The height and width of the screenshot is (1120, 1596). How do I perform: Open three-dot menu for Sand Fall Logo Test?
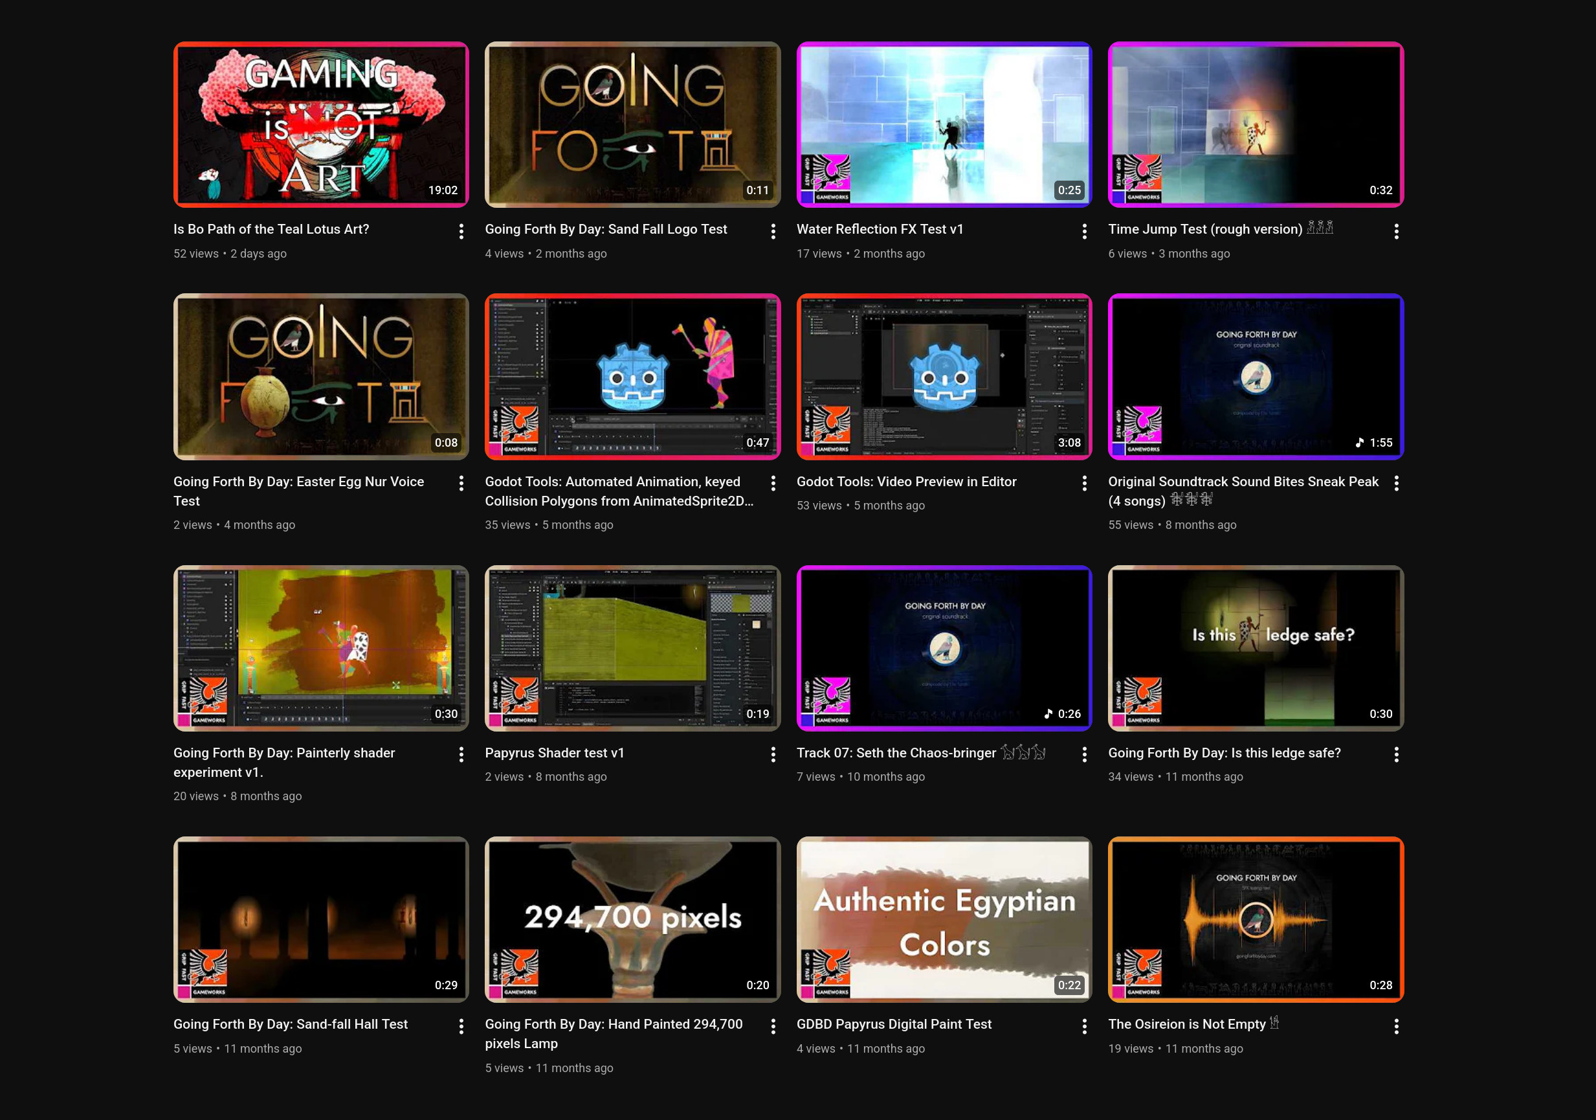[773, 232]
